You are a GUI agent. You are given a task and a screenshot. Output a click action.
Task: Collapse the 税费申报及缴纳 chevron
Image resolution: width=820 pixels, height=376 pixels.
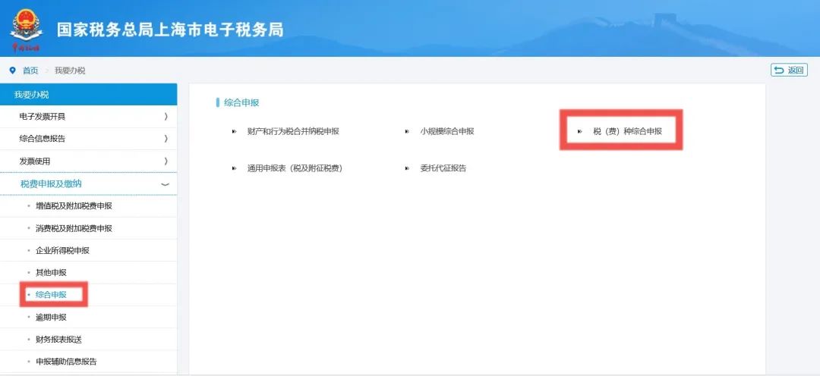[166, 184]
